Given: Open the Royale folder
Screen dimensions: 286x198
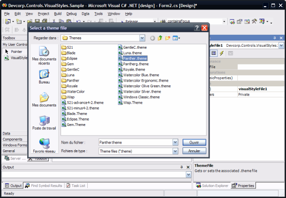Looking at the screenshot, I should [70, 86].
